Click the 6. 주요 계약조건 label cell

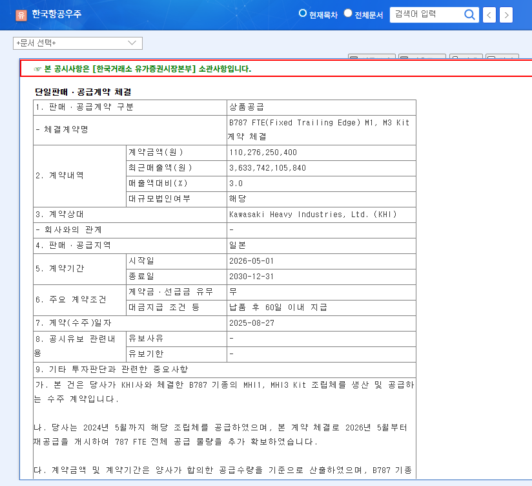pos(79,301)
